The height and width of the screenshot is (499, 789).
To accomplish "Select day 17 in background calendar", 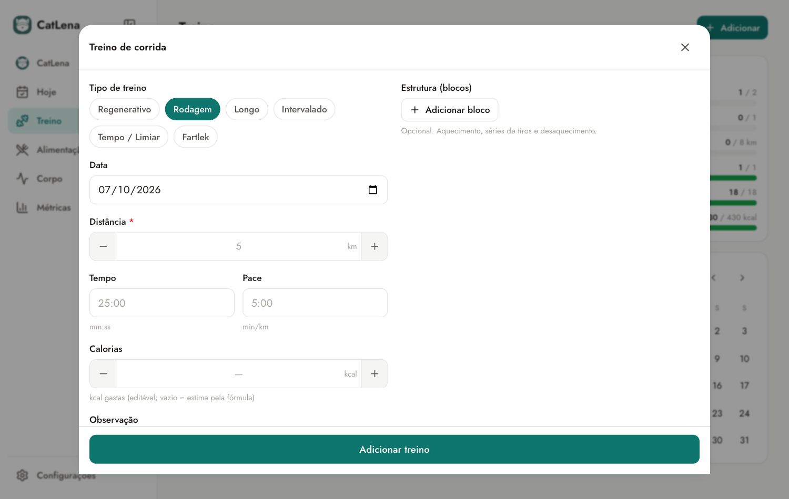I will click(744, 386).
